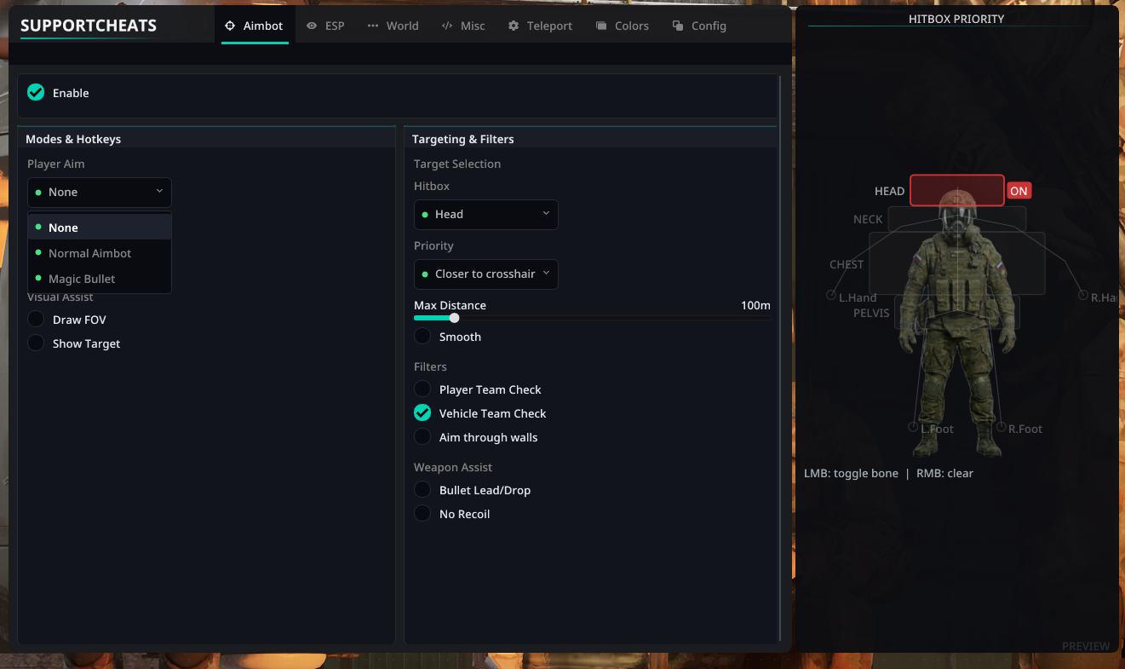Select the PELVIS hitbox box

tap(956, 312)
